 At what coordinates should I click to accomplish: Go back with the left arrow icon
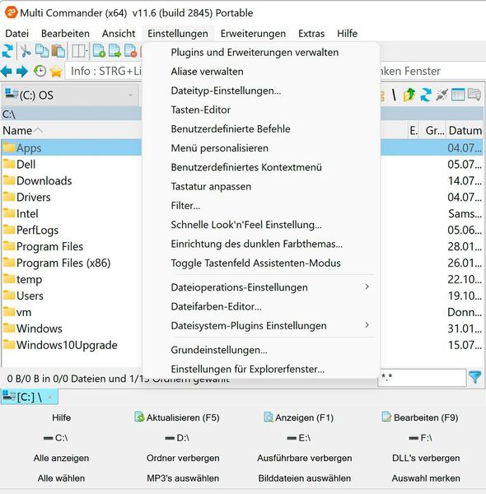click(6, 71)
